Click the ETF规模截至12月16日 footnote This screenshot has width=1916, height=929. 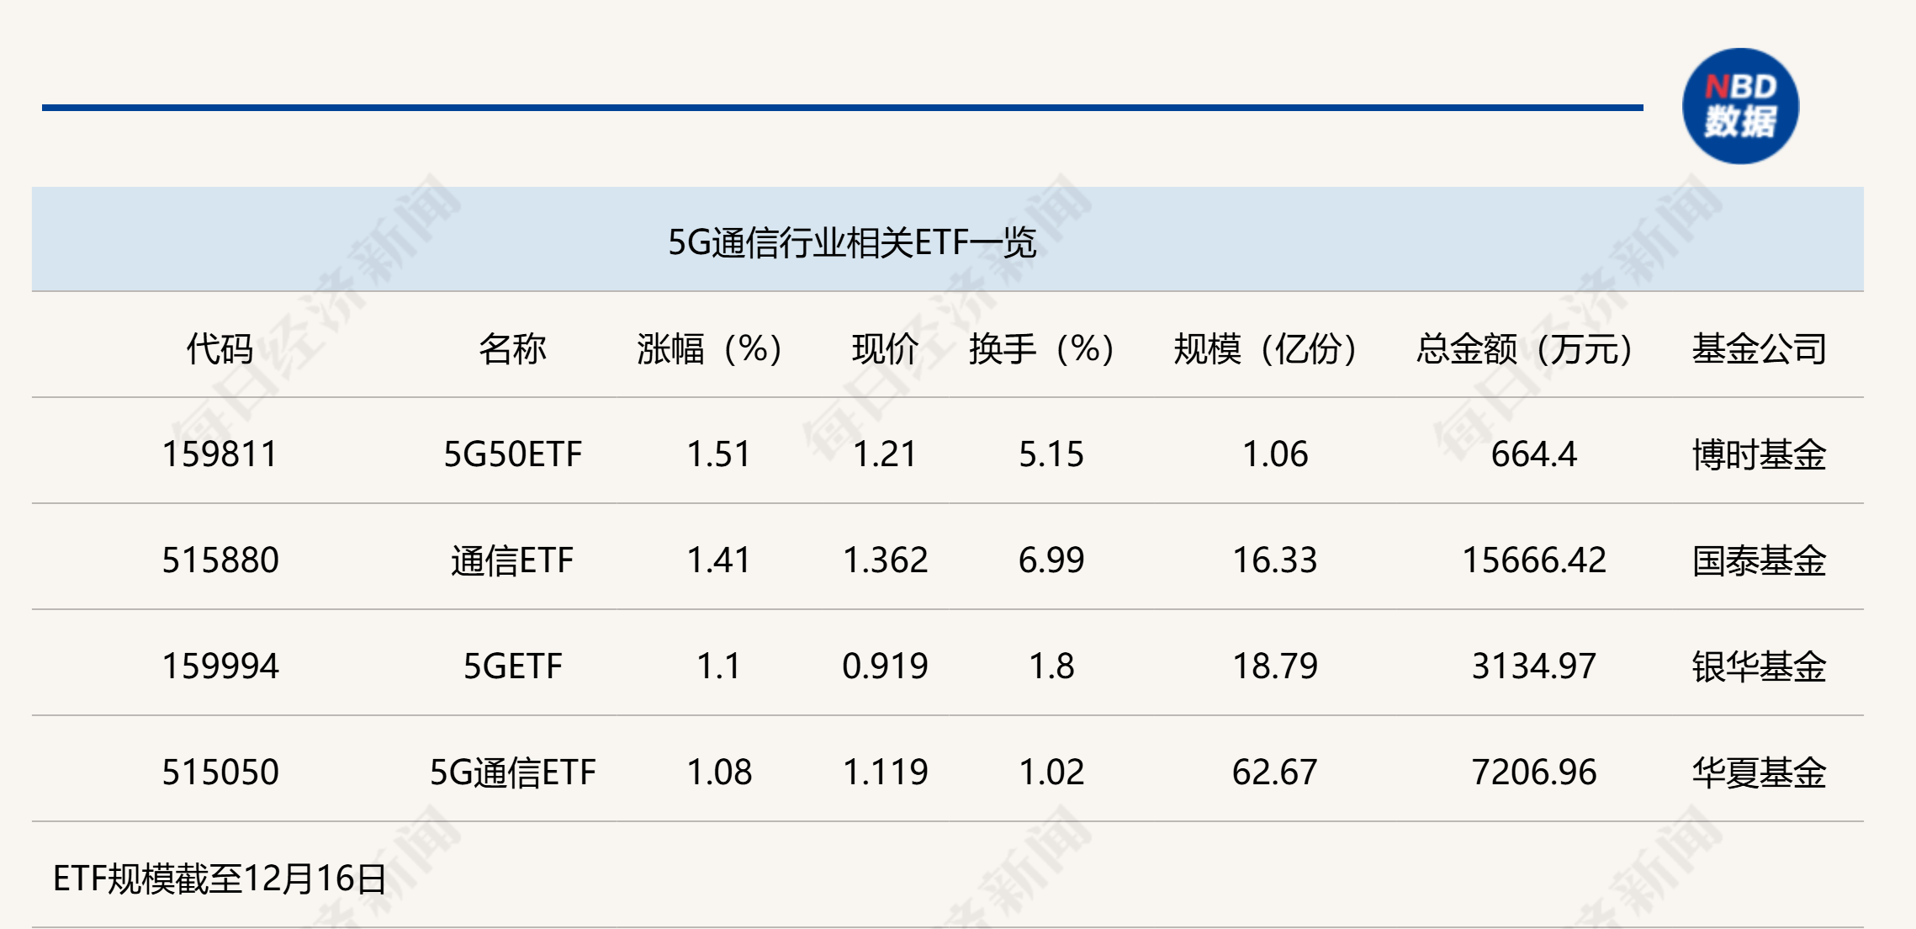220,879
